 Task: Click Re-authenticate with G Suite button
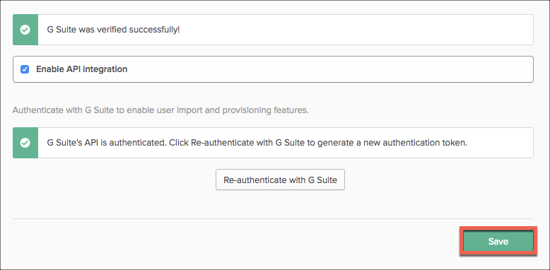(280, 180)
